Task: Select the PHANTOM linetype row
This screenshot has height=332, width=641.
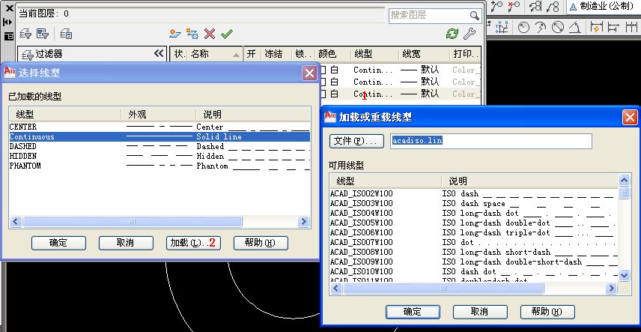Action: (x=160, y=166)
